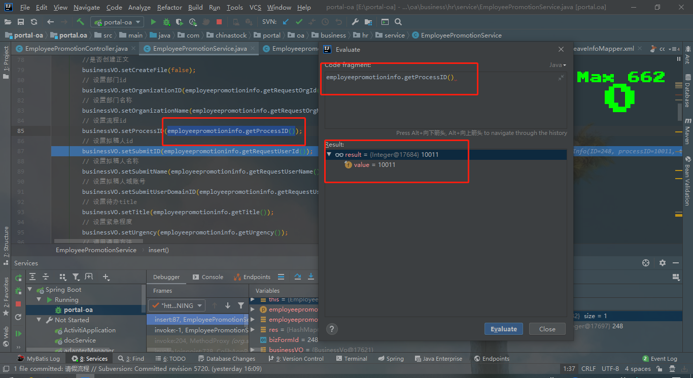Commit changes using green SVN checkmark icon
The height and width of the screenshot is (378, 693).
click(299, 22)
